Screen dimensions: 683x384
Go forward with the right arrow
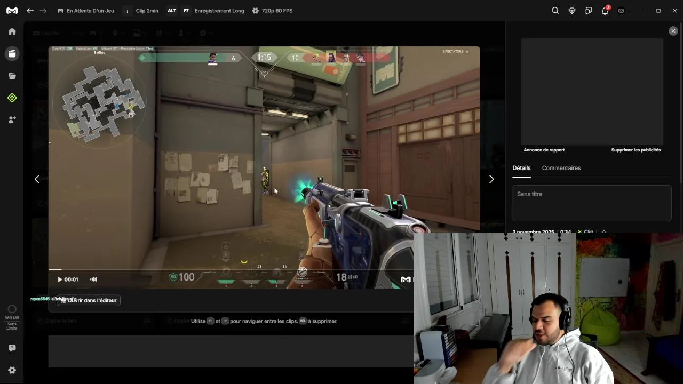click(x=43, y=11)
